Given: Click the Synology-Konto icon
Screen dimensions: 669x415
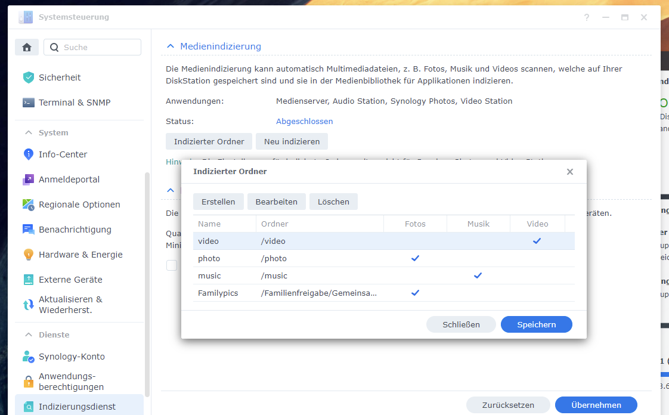Looking at the screenshot, I should point(28,357).
